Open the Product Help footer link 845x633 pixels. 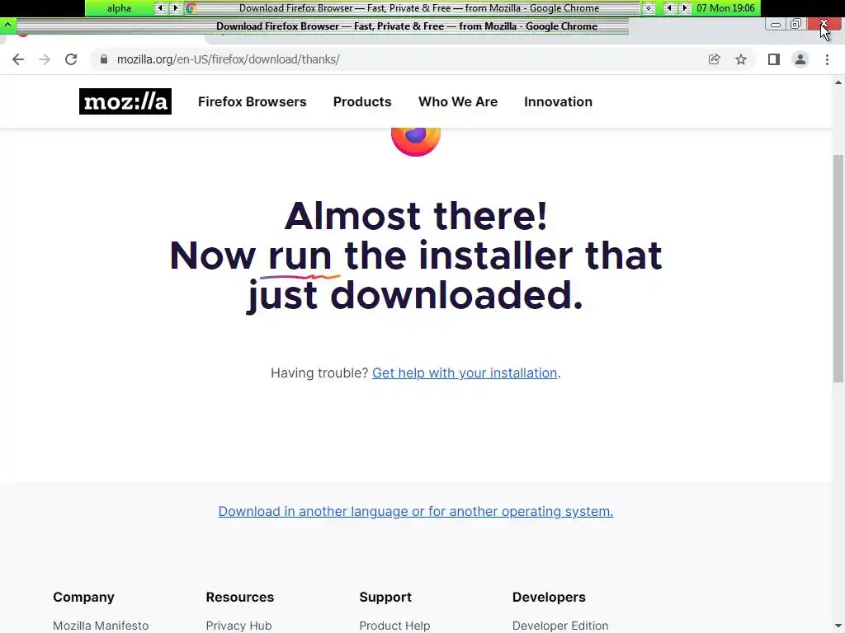[x=394, y=626]
